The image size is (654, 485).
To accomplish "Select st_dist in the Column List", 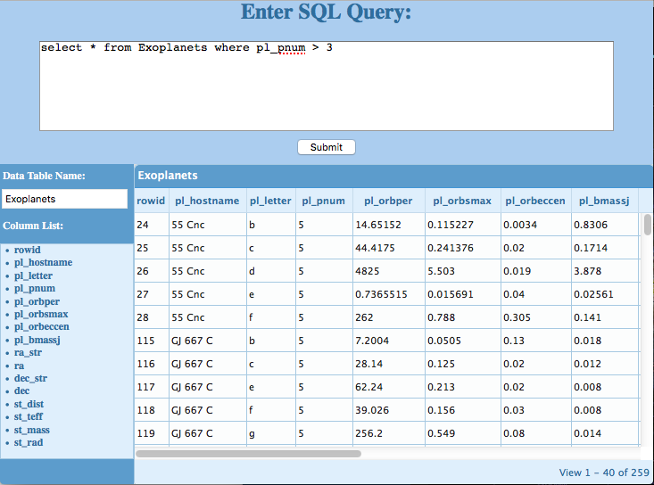I will (x=29, y=404).
